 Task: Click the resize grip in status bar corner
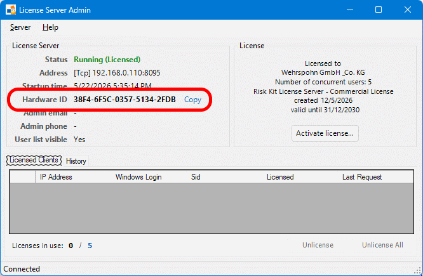pyautogui.click(x=418, y=271)
